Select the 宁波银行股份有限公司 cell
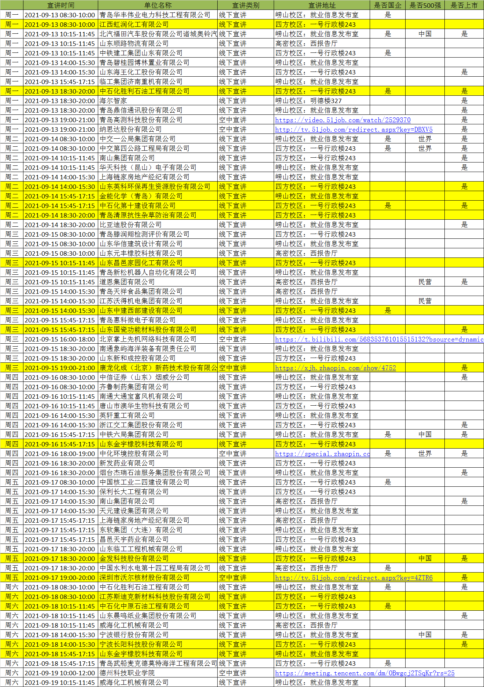 (x=158, y=635)
